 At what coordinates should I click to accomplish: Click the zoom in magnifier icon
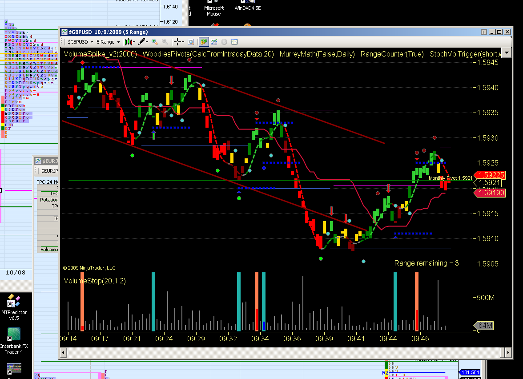click(x=154, y=42)
